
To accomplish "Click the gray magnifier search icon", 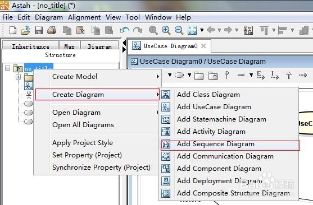I will point(153,30).
